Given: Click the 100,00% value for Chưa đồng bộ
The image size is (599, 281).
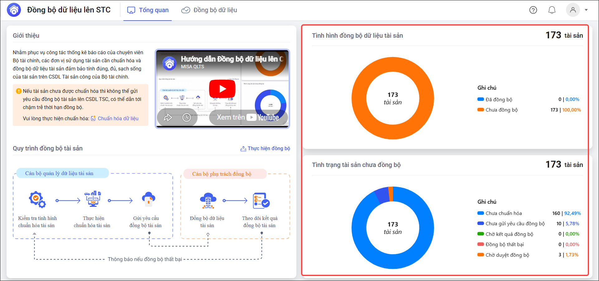Looking at the screenshot, I should (x=572, y=110).
